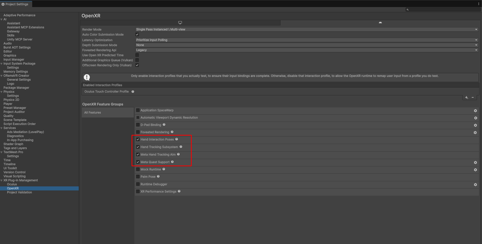Open the Package Manager settings
This screenshot has height=244, width=482.
16,88
